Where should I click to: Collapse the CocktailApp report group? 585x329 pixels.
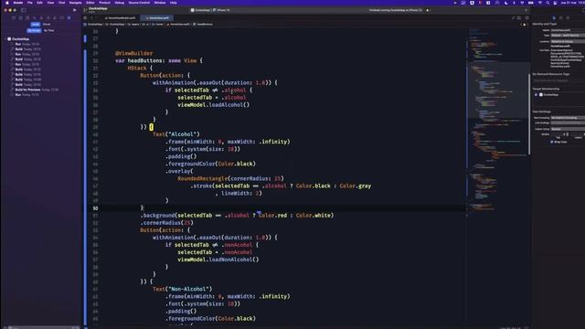5,38
